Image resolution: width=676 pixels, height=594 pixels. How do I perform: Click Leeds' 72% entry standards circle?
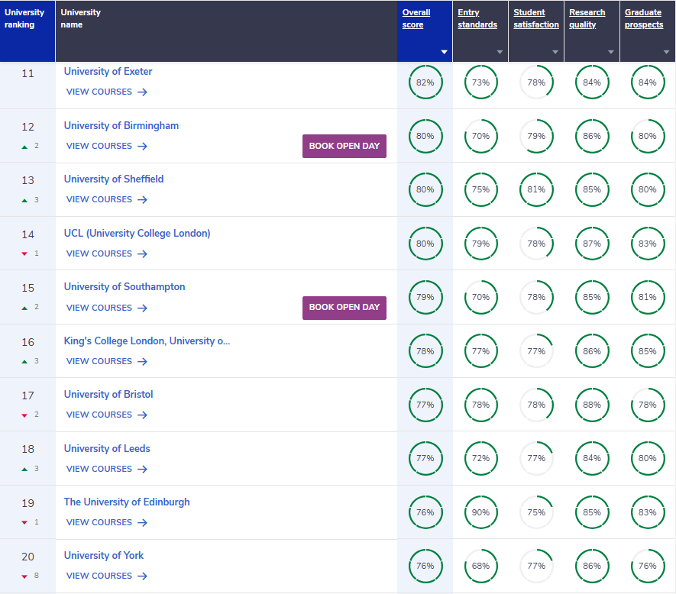(x=480, y=458)
